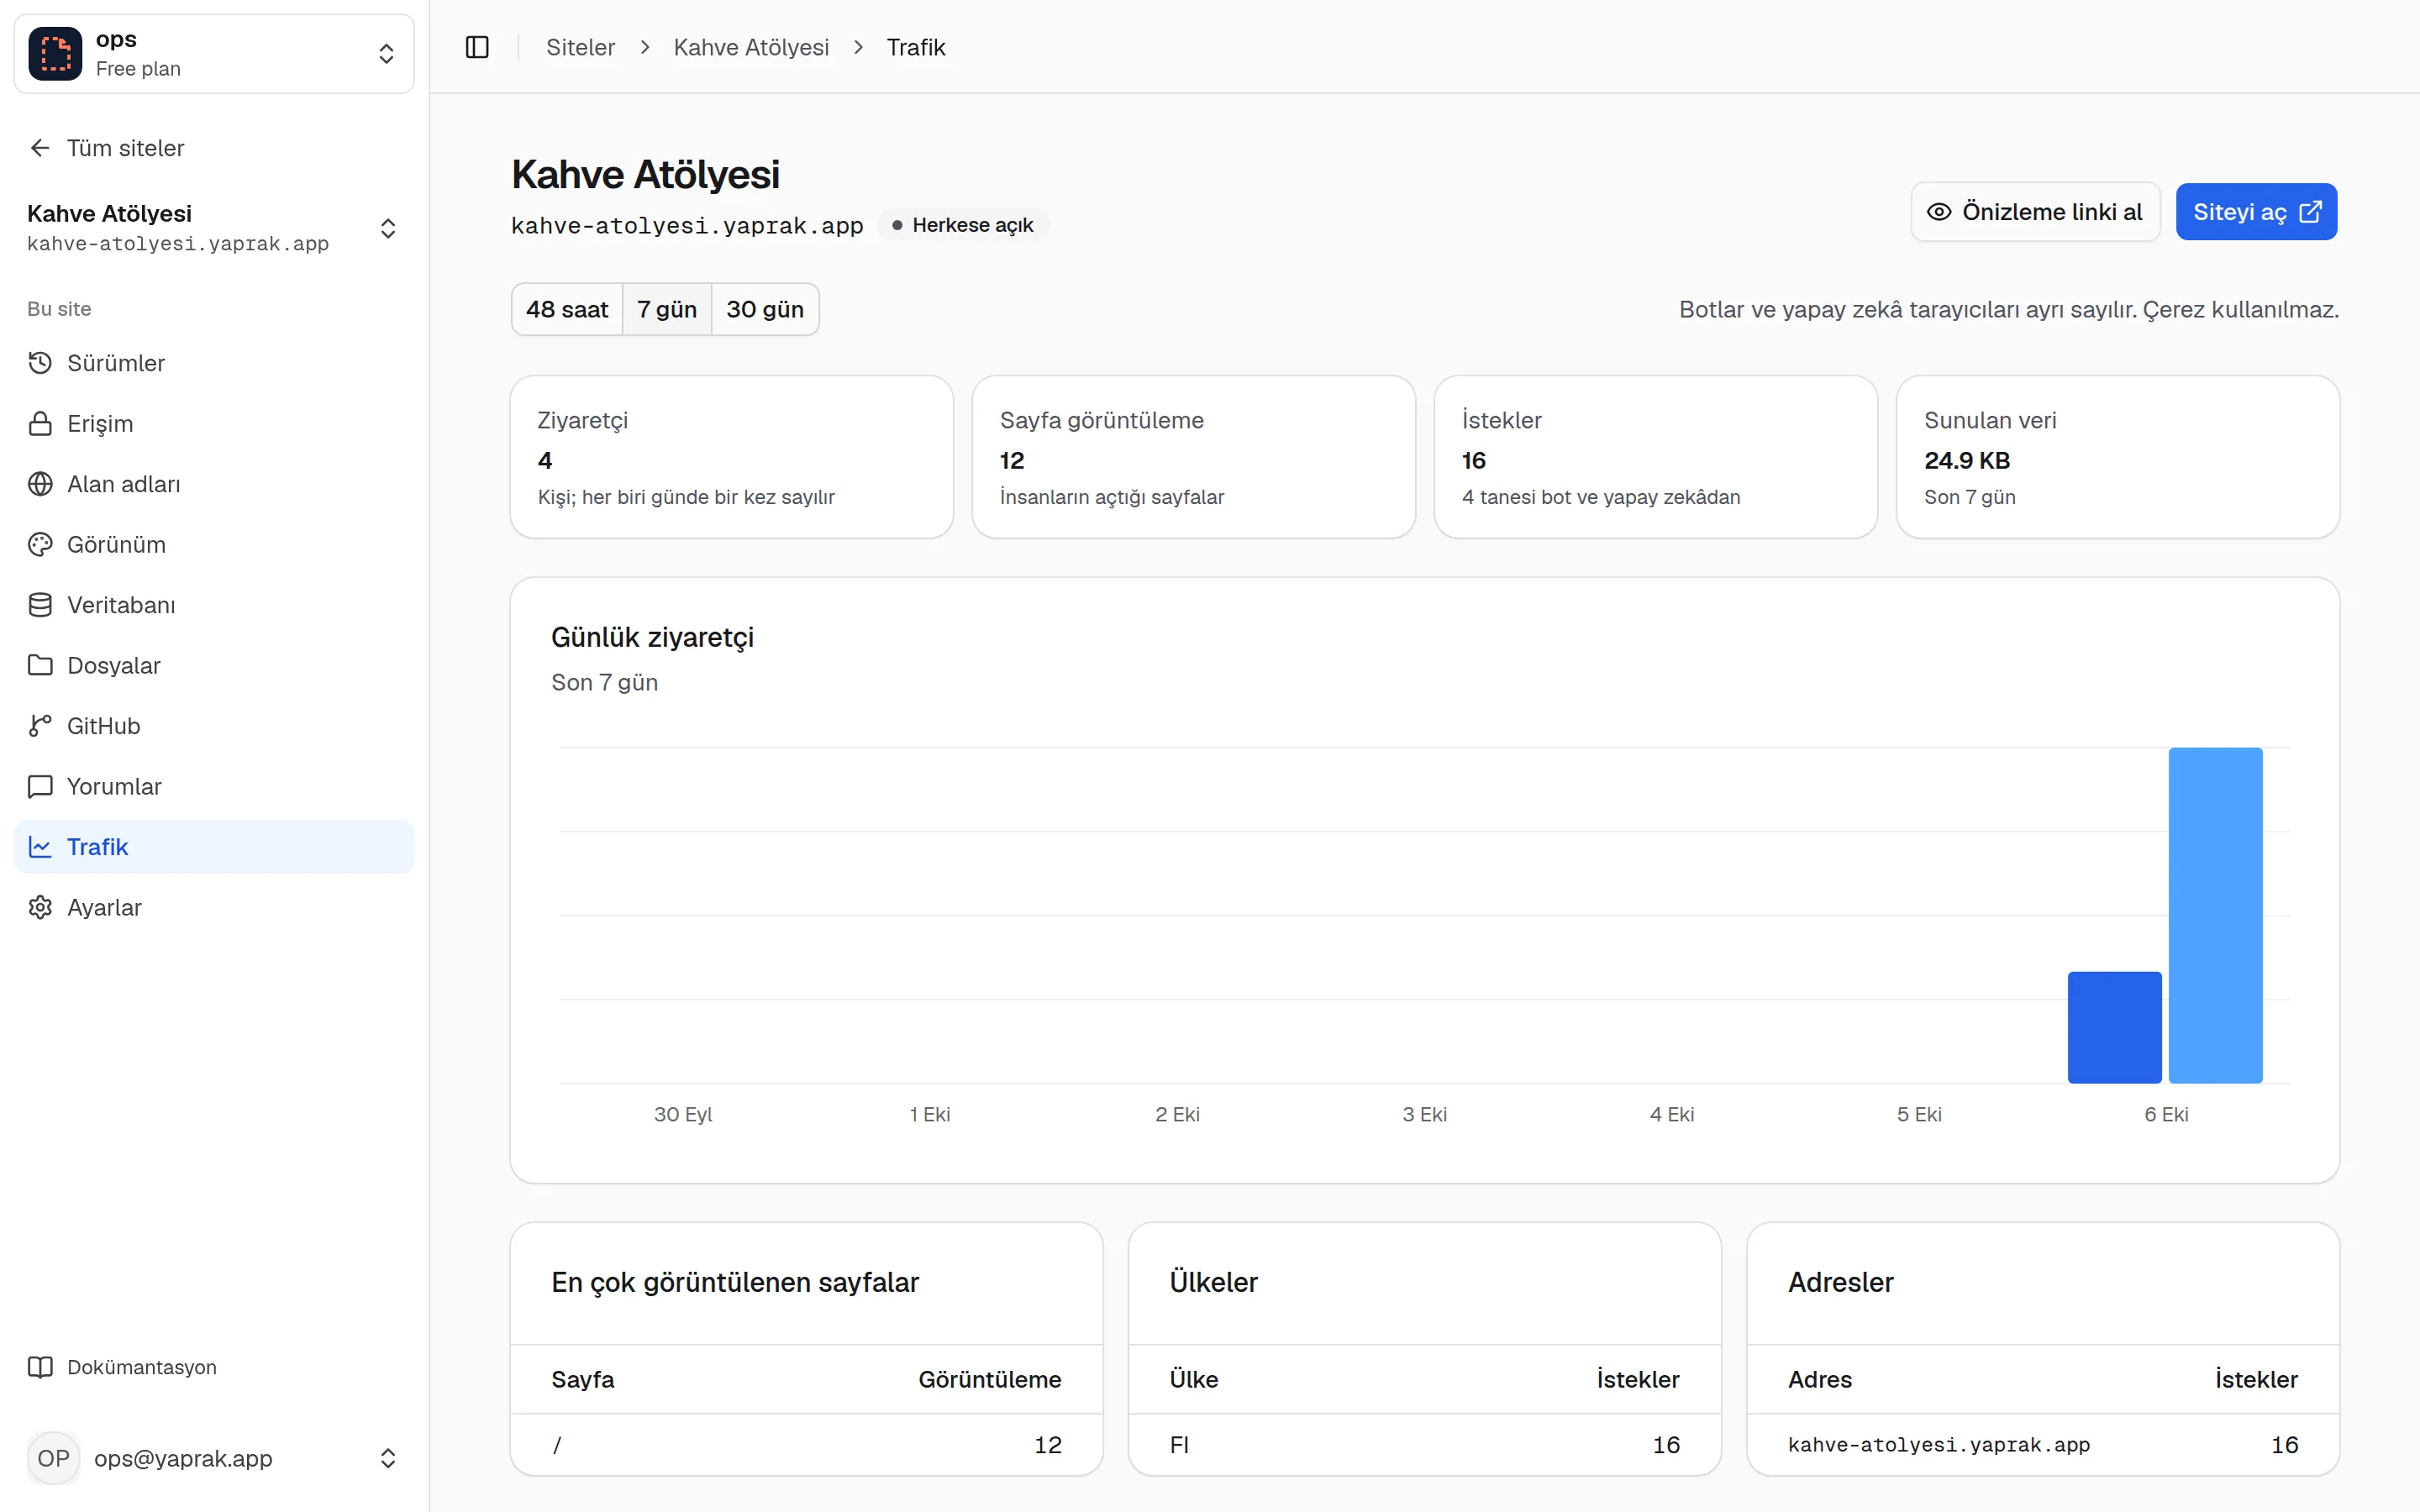Image resolution: width=2420 pixels, height=1512 pixels.
Task: Click the Dokümantasyon book icon
Action: 40,1367
